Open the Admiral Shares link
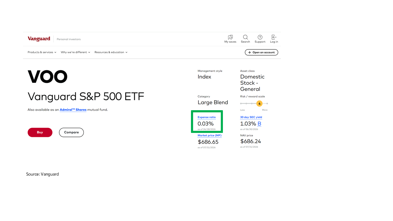 tap(73, 110)
